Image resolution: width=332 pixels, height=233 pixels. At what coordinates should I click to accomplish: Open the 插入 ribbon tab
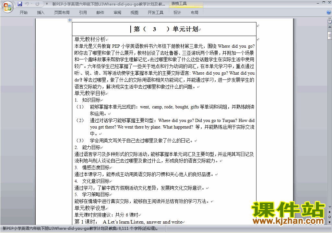click(x=41, y=13)
